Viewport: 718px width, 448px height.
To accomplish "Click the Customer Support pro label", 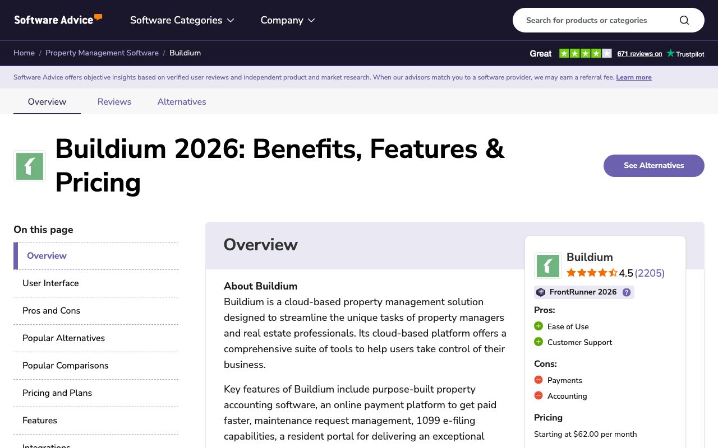I will pyautogui.click(x=579, y=342).
